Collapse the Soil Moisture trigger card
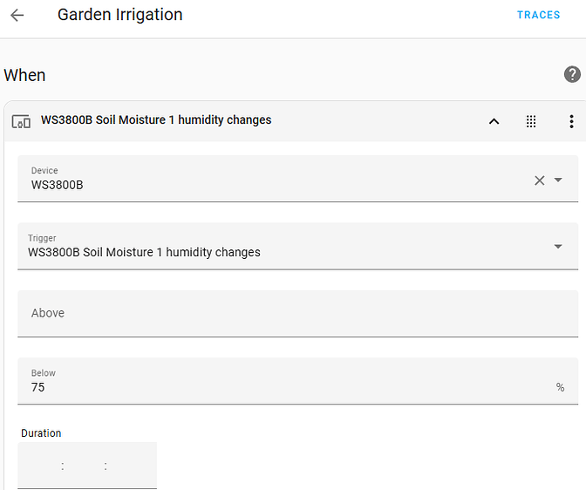This screenshot has width=586, height=490. click(x=494, y=121)
